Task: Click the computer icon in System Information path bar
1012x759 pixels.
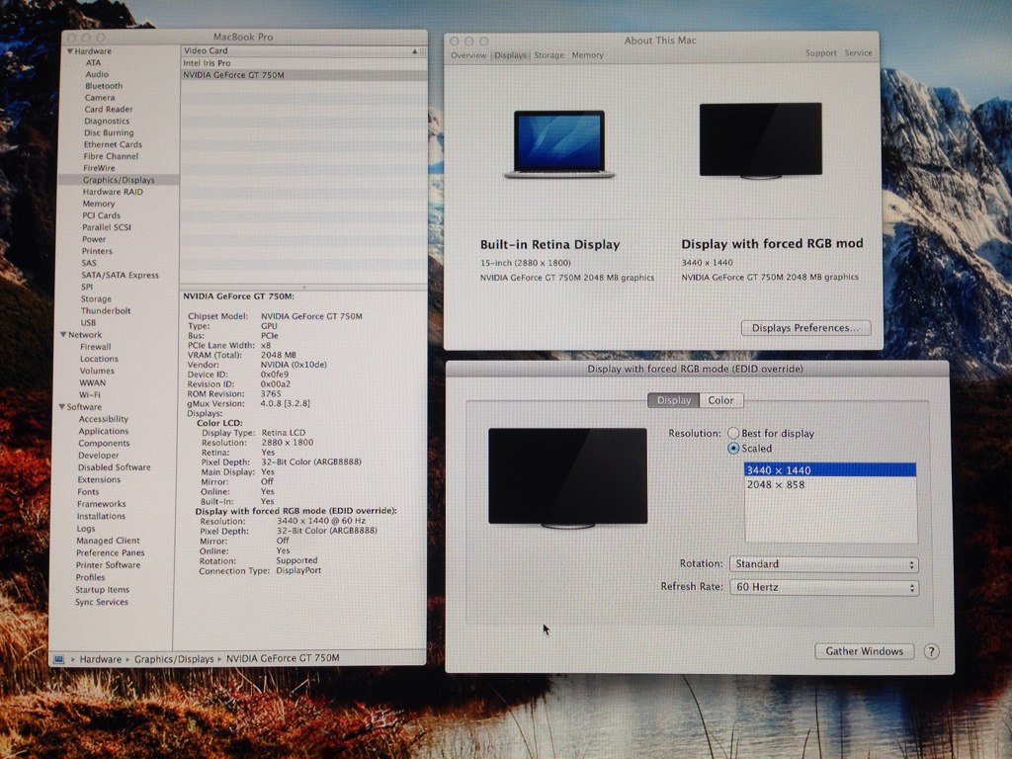Action: tap(58, 659)
